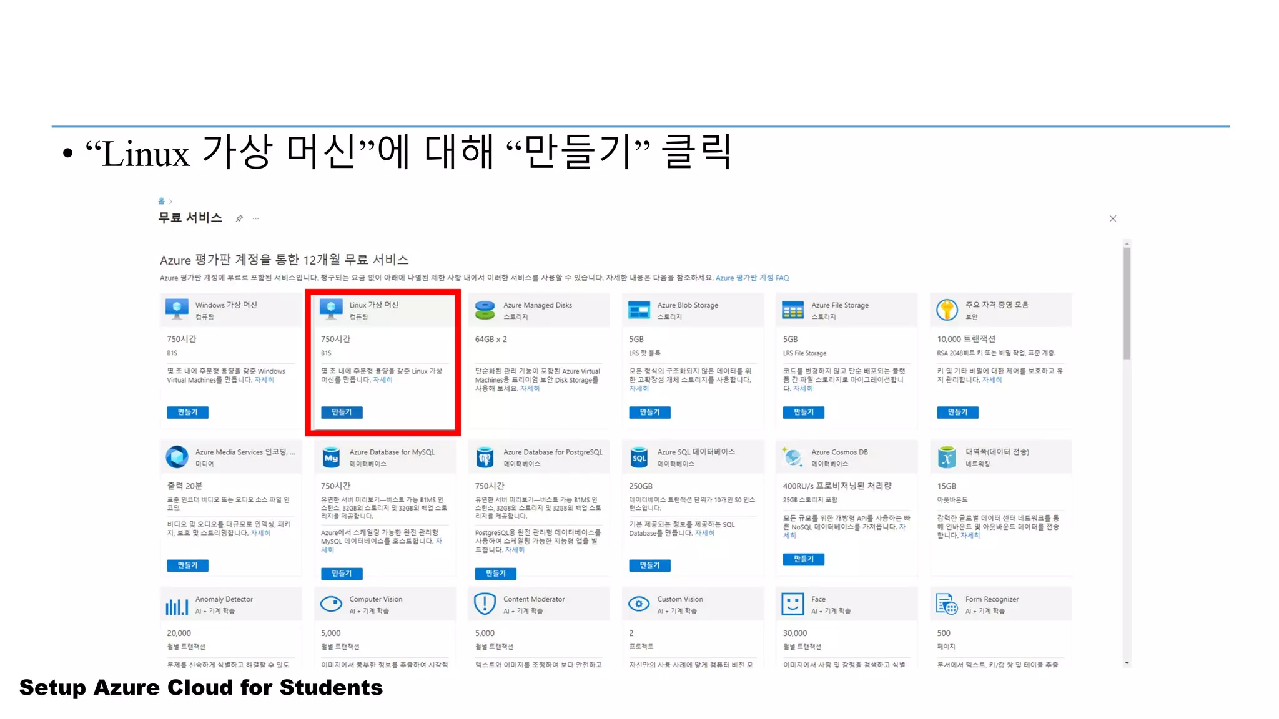This screenshot has width=1279, height=719.
Task: Click the Azure SQL 데이터베이스 icon
Action: (x=639, y=457)
